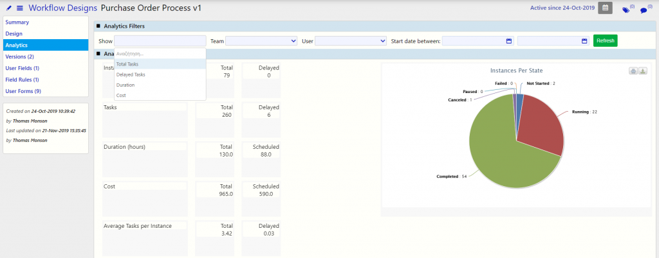Click the Show input field
The width and height of the screenshot is (659, 258).
click(x=160, y=41)
